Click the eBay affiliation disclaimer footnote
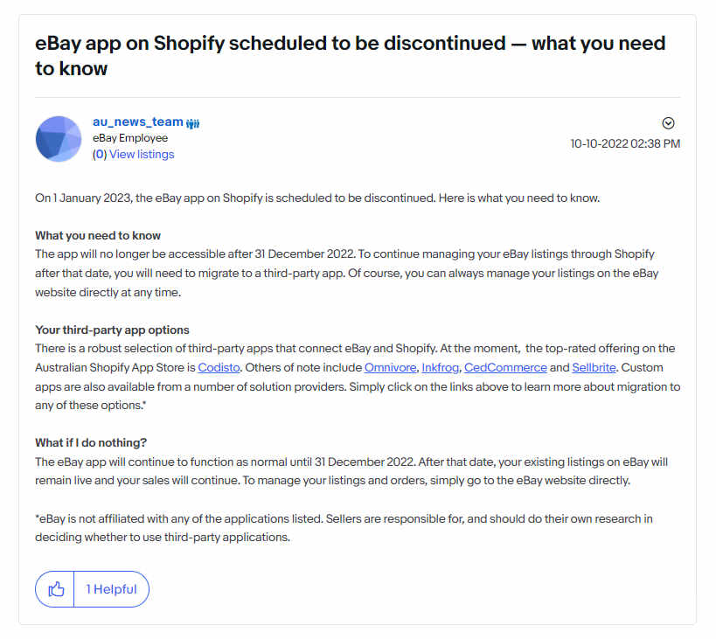The width and height of the screenshot is (716, 639). [344, 528]
